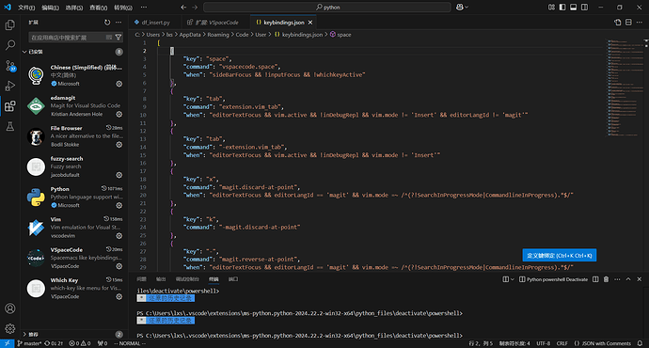
Task: Open Source Control view in activity bar
Action: pos(10,66)
